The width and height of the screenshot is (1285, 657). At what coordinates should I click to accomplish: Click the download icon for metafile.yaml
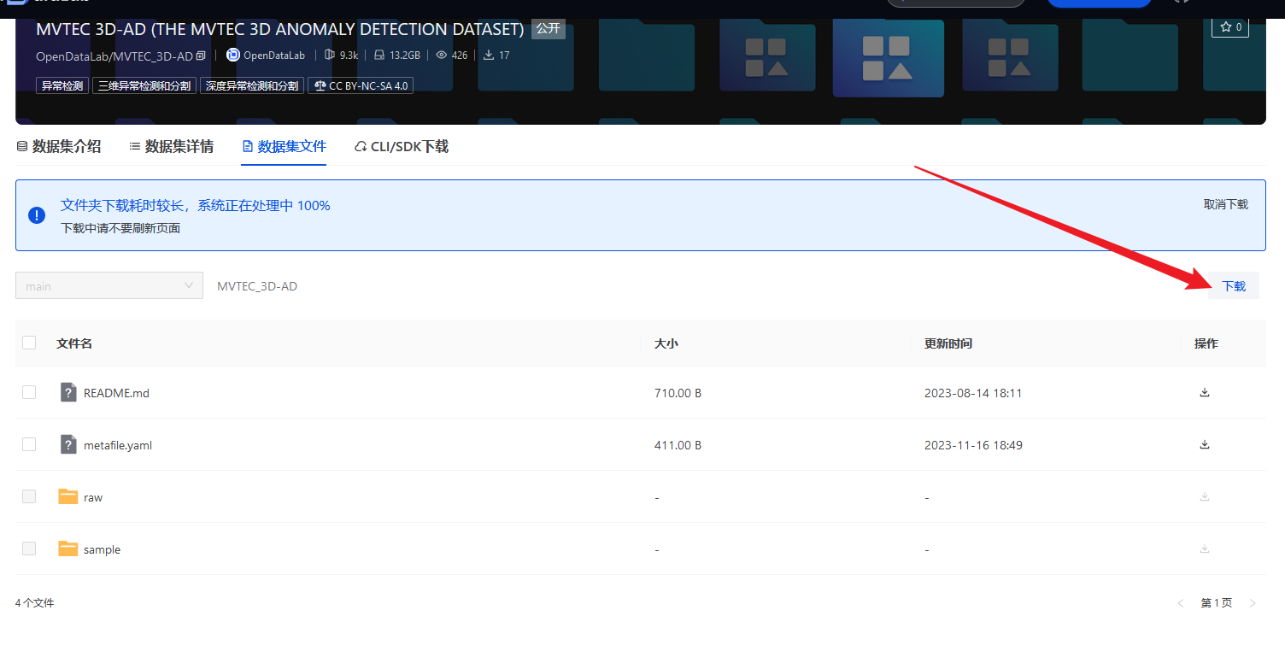[x=1205, y=444]
